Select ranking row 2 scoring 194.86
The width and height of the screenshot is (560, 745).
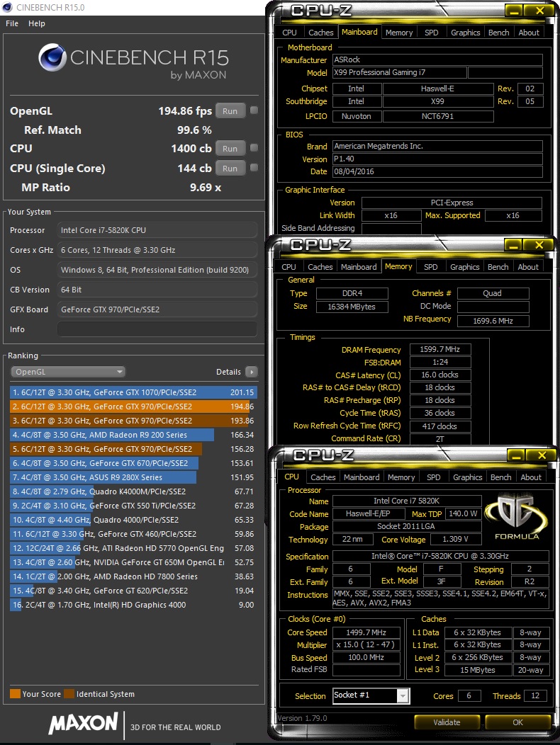tap(134, 406)
